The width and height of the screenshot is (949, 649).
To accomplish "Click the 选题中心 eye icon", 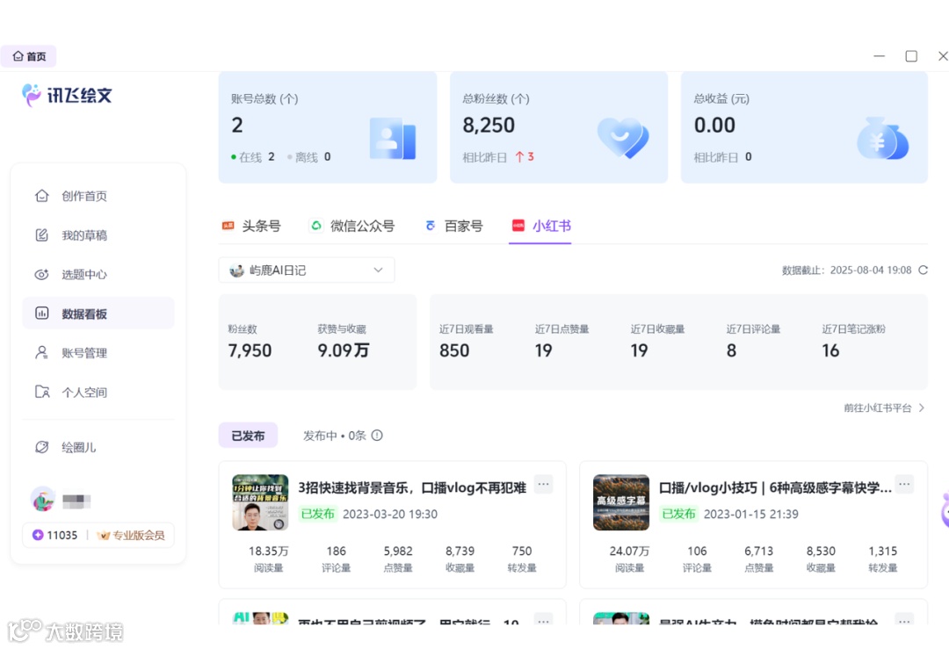I will click(x=42, y=275).
